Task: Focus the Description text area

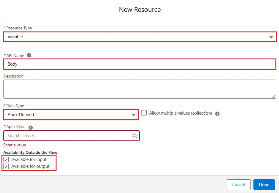Action: (x=139, y=89)
